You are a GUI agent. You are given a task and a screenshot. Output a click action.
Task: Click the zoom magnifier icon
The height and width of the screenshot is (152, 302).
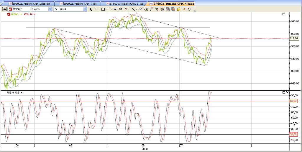click(115, 9)
